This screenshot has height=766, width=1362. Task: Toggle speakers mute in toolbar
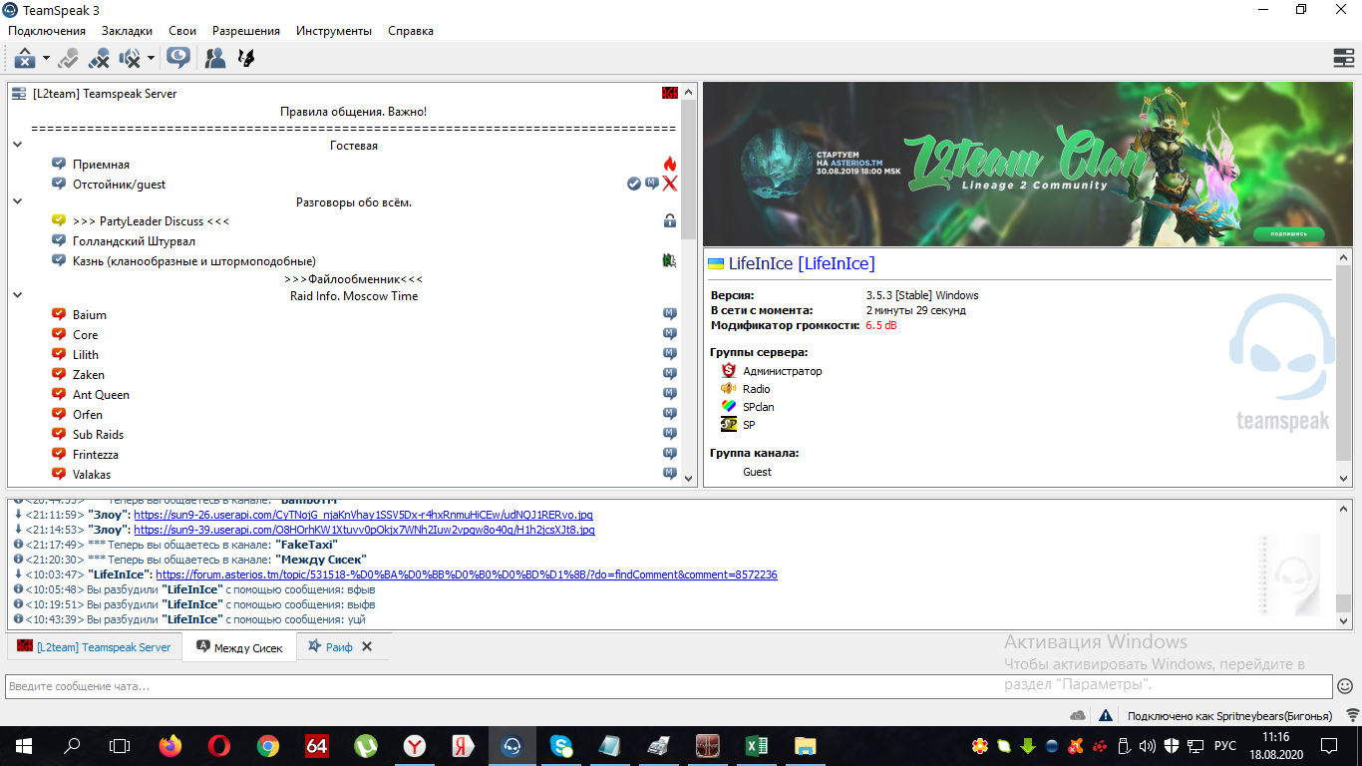(x=130, y=59)
